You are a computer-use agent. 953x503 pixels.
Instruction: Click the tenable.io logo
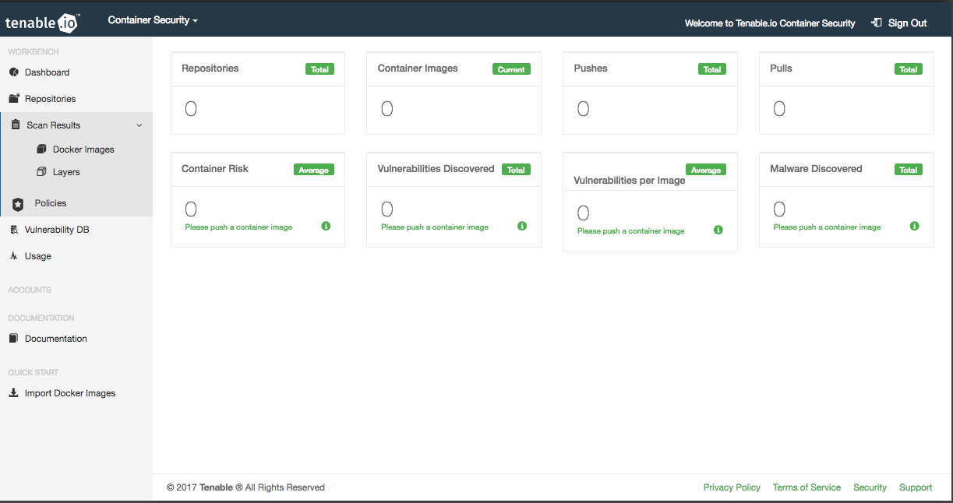point(43,23)
